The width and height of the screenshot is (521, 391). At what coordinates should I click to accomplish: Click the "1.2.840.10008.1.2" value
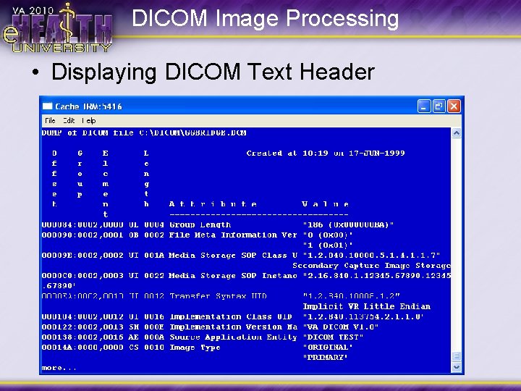pos(351,296)
